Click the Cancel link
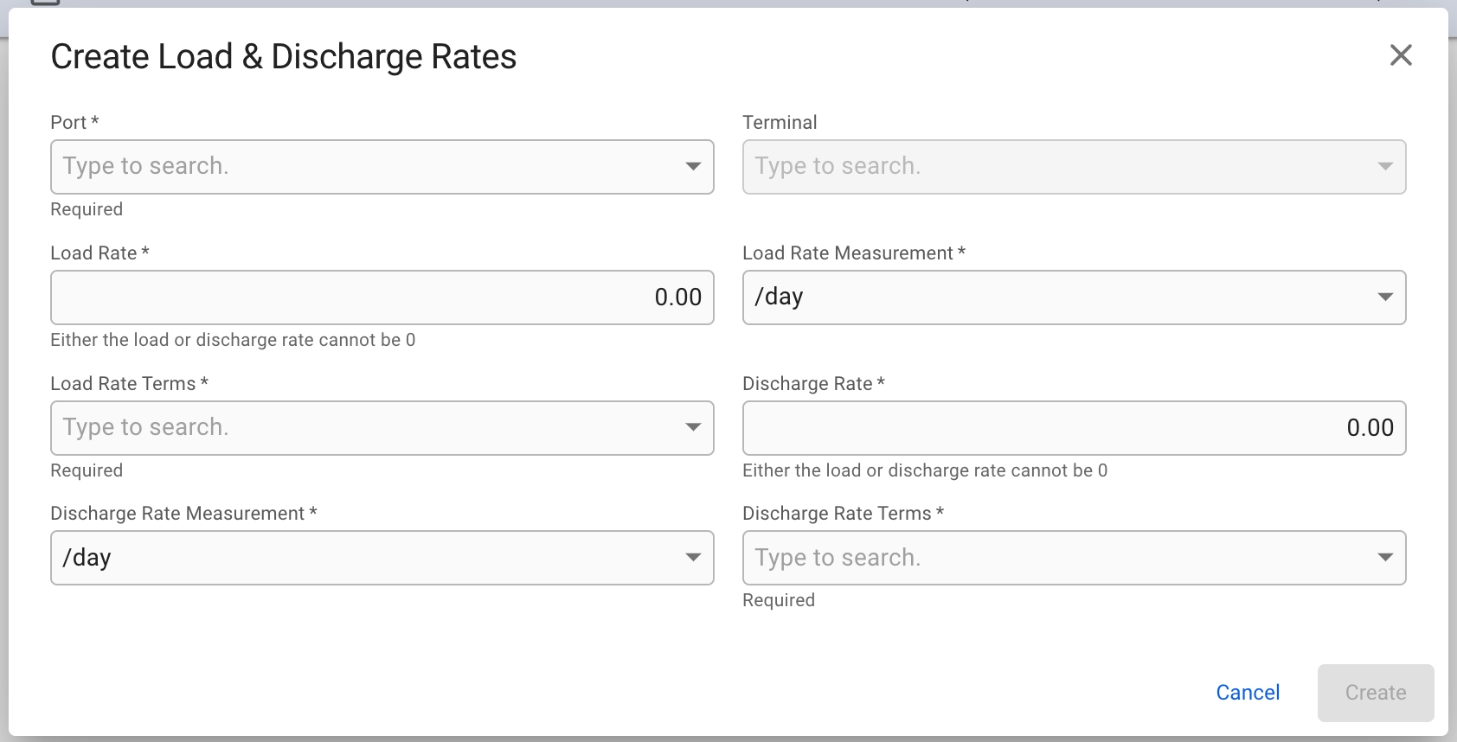The width and height of the screenshot is (1457, 742). coord(1247,693)
